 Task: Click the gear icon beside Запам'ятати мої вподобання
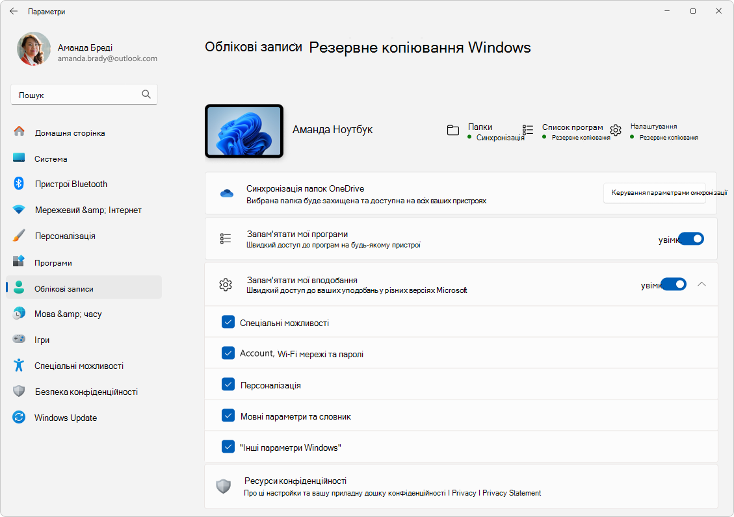pos(226,284)
